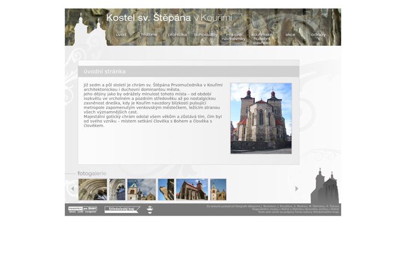Image resolution: width=406 pixels, height=254 pixels.
Task: Open the fifth gallery thumbnail showing the church side view
Action: coord(192,190)
